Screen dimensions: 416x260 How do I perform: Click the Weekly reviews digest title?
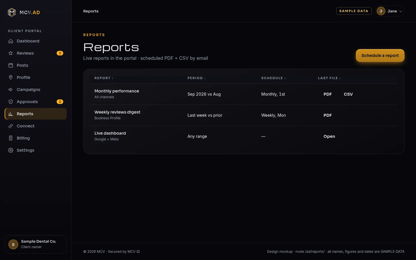pos(117,112)
